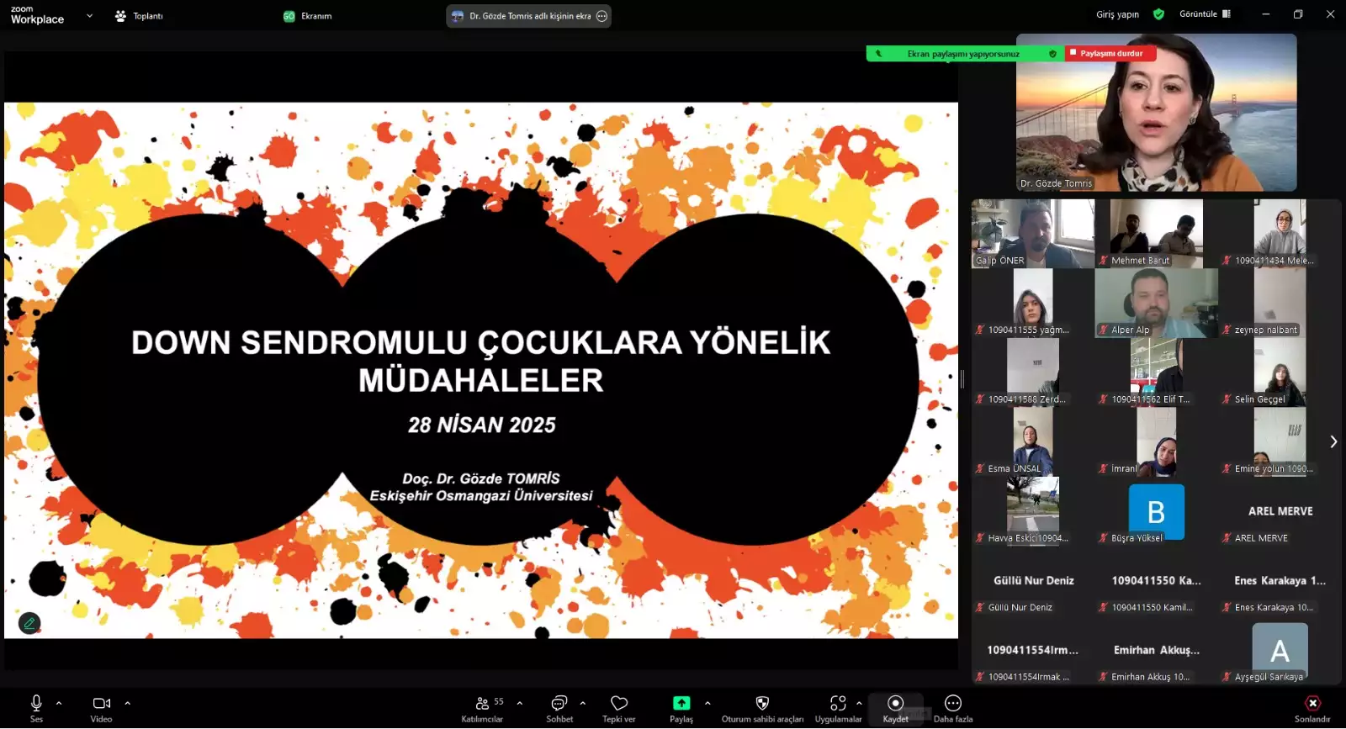Image resolution: width=1346 pixels, height=729 pixels.
Task: Open Görüntüle view menu
Action: tap(1205, 14)
